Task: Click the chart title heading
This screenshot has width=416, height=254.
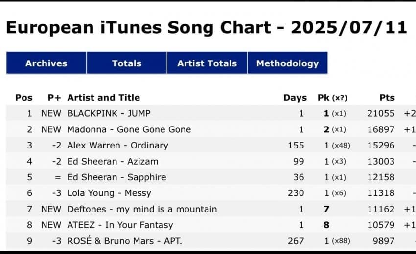Action: (x=207, y=27)
